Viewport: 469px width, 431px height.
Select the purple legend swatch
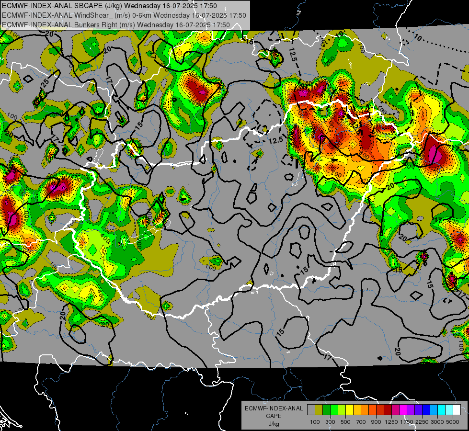[x=411, y=410]
